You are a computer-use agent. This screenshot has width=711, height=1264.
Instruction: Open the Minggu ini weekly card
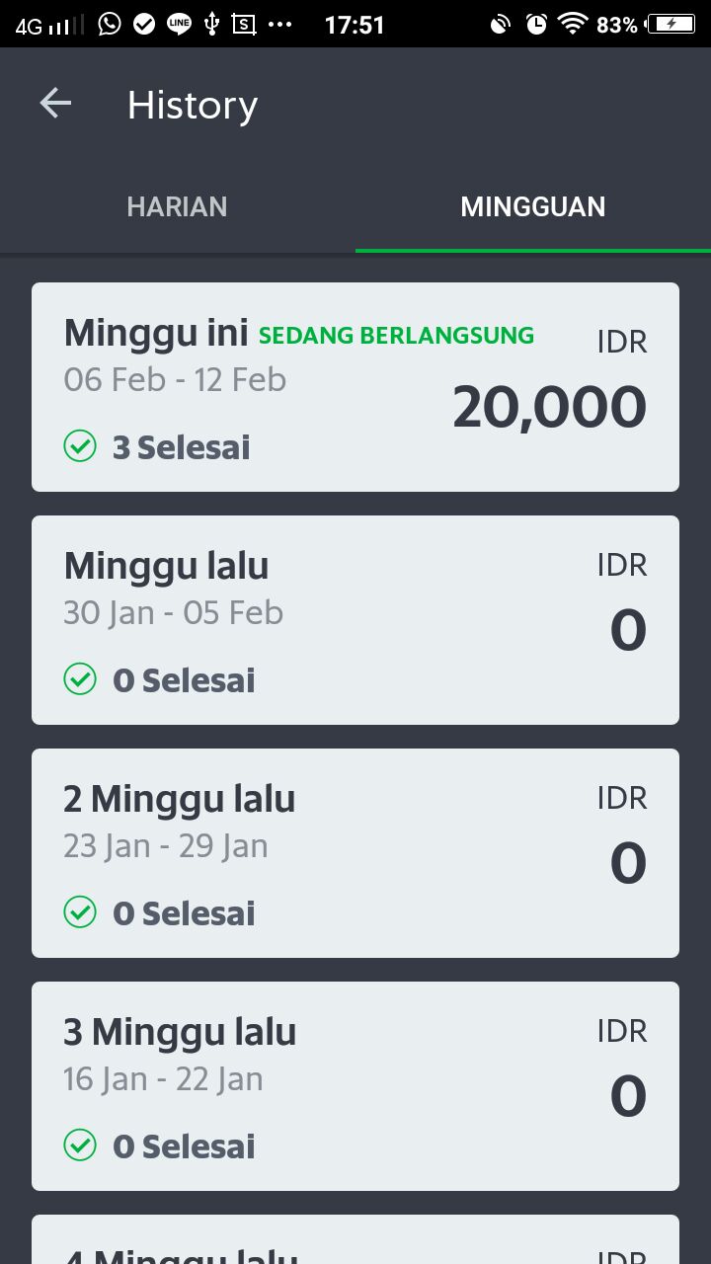tap(355, 387)
